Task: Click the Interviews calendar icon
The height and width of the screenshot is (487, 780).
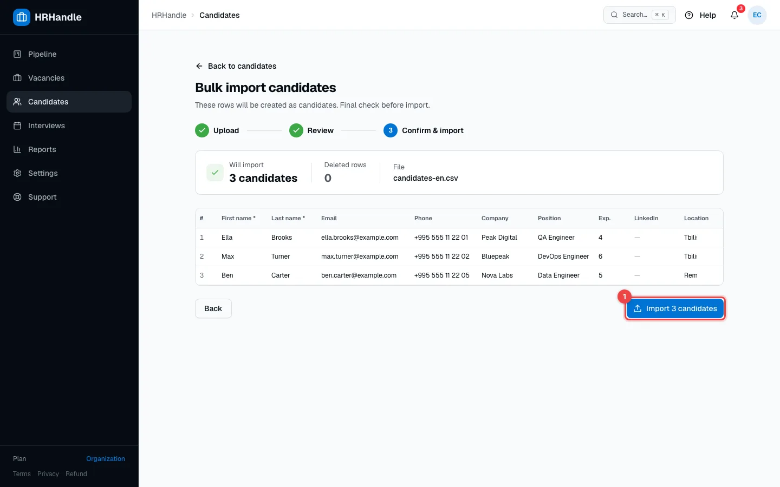Action: [17, 126]
